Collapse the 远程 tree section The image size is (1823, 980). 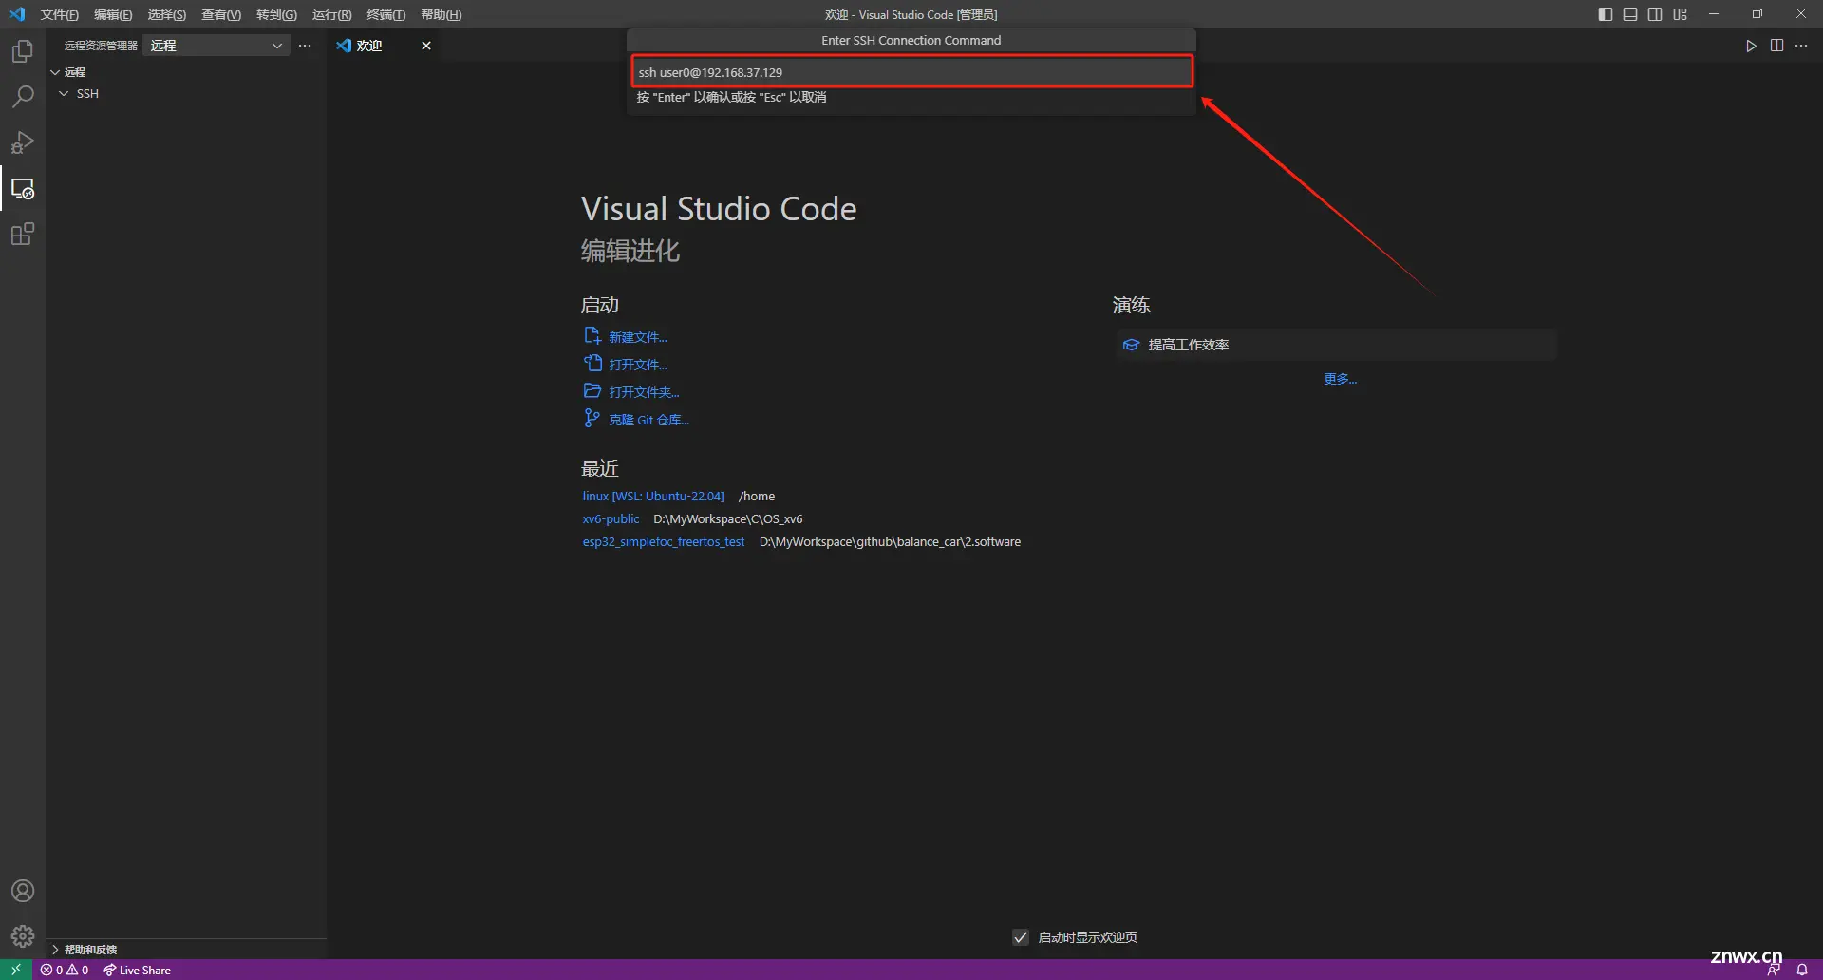(x=55, y=72)
